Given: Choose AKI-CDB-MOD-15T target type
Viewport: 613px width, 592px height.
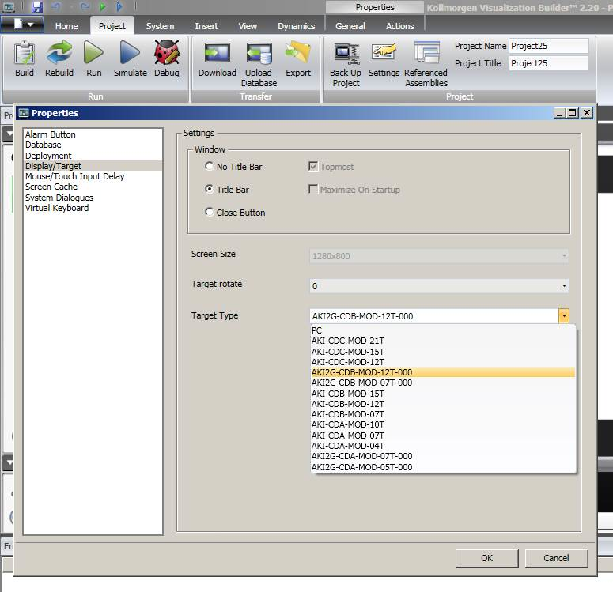Looking at the screenshot, I should click(x=443, y=394).
